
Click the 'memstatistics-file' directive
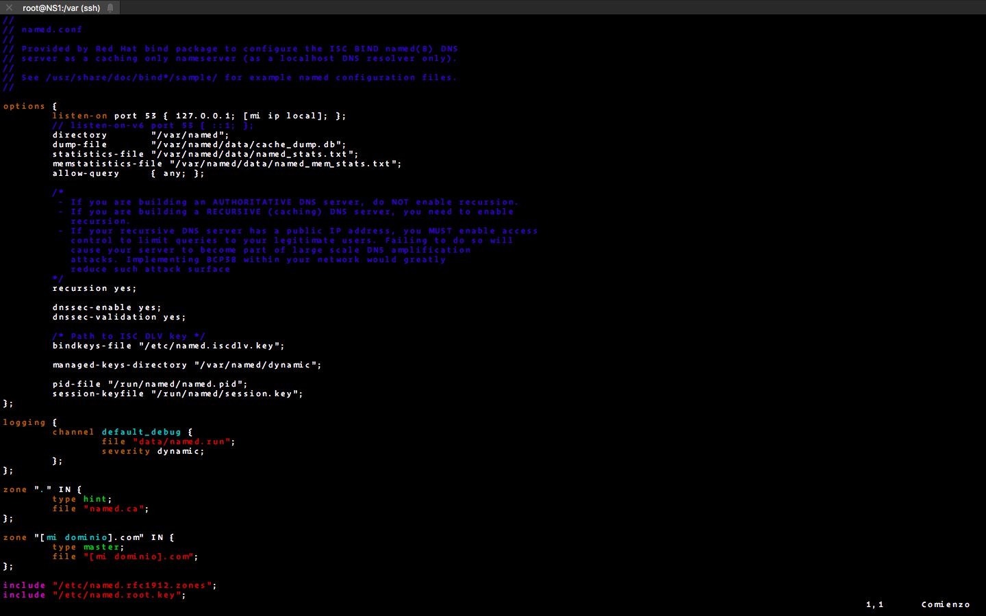tap(108, 164)
